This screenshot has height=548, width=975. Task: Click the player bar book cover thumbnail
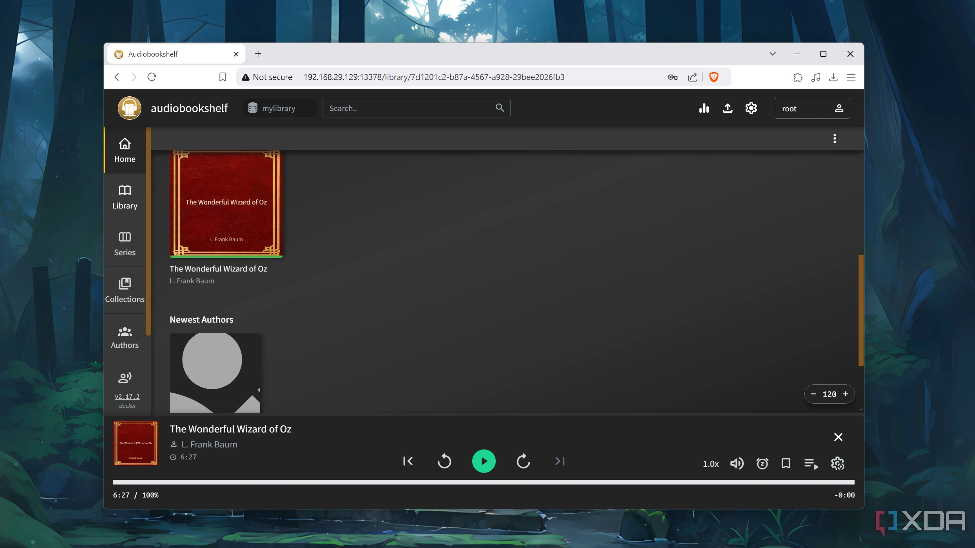(x=136, y=443)
